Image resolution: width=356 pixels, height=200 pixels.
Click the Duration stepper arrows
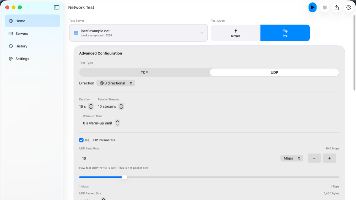pyautogui.click(x=91, y=106)
